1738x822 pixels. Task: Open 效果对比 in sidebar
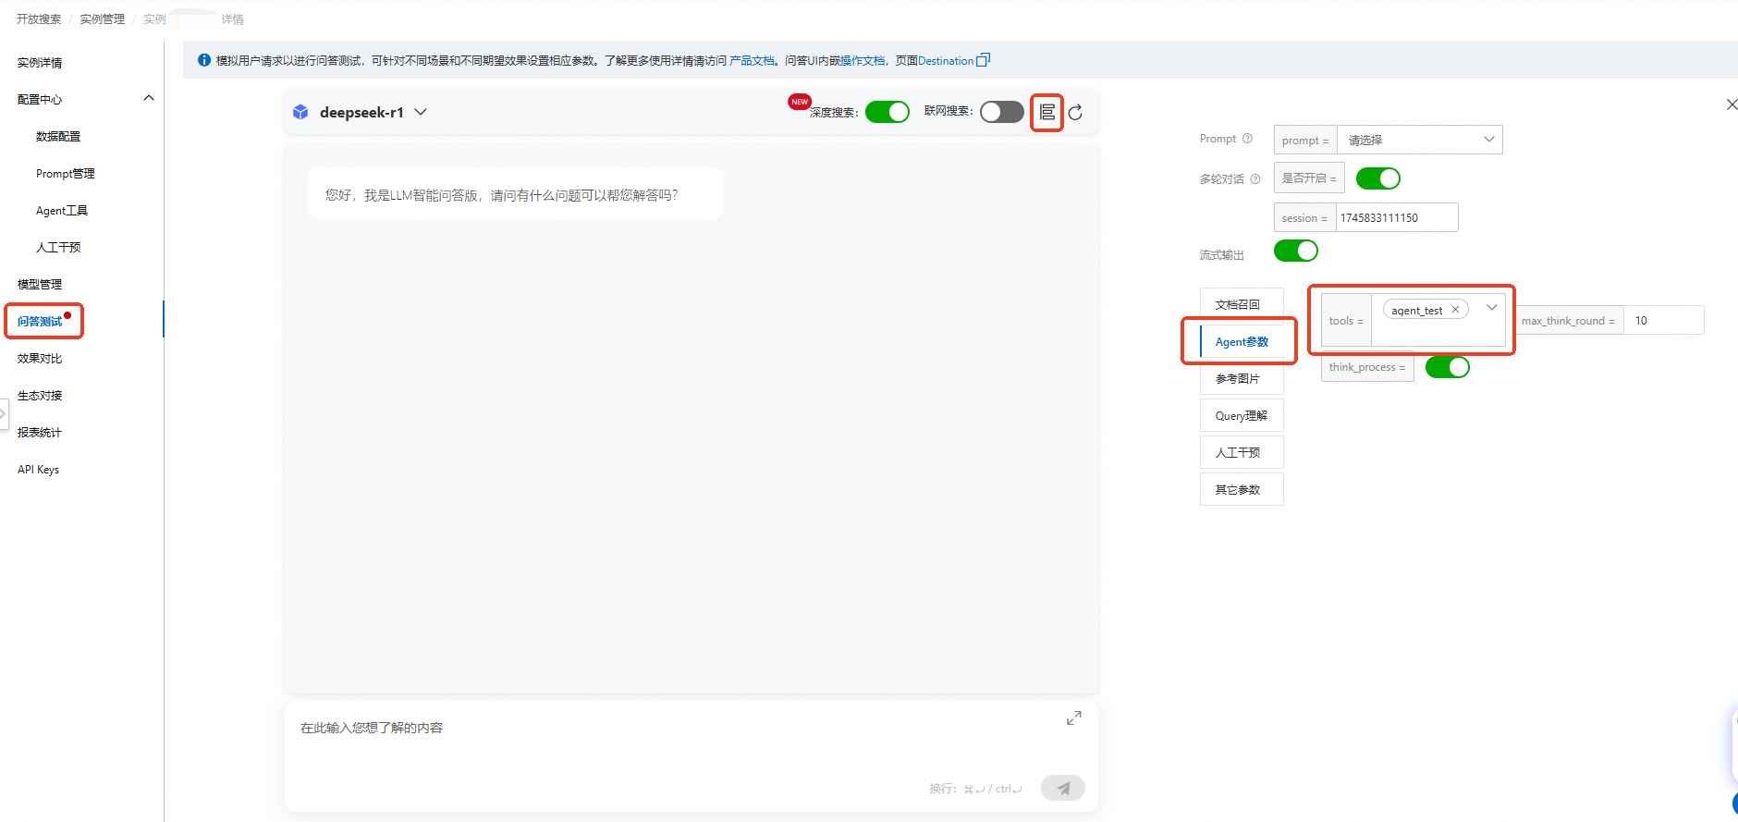(40, 358)
